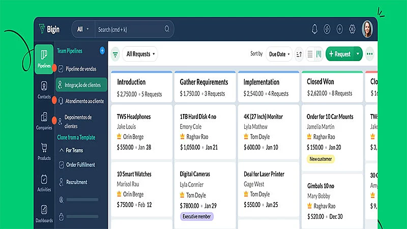407x229 pixels.
Task: Go to Companies module in sidebar
Action: click(x=44, y=121)
